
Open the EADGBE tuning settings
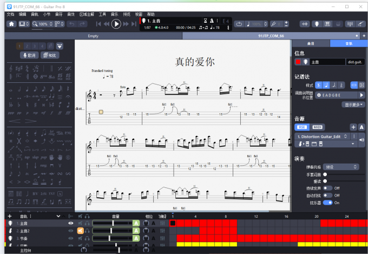point(336,95)
